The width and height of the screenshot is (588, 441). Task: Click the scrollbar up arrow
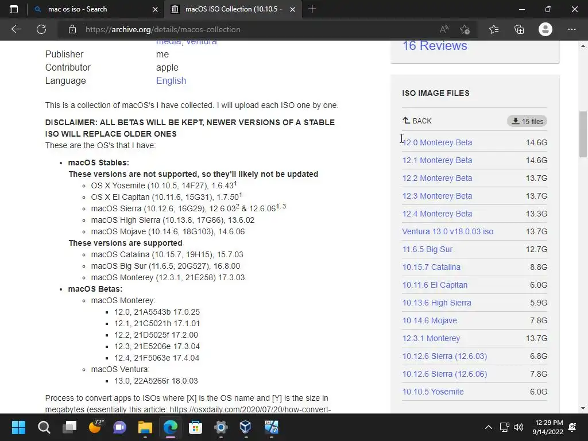point(583,46)
